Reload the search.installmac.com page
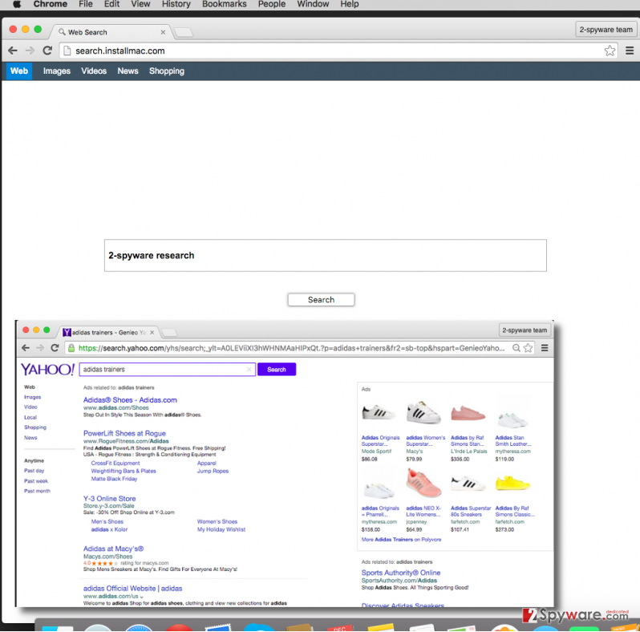 [x=47, y=51]
